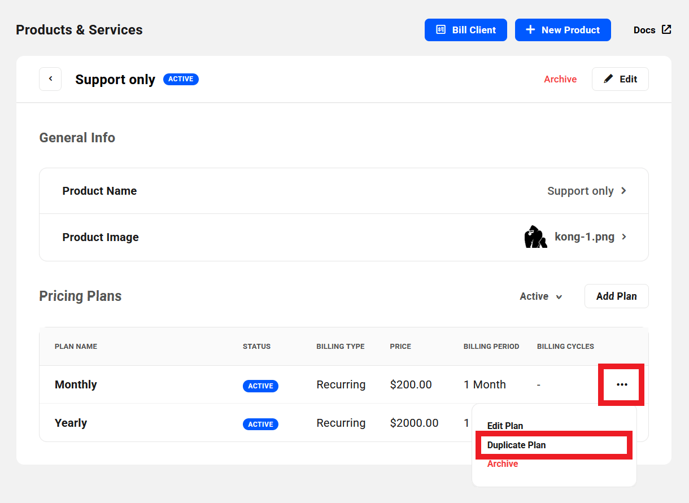
Task: Click the pencil icon on Edit button
Action: pos(608,79)
